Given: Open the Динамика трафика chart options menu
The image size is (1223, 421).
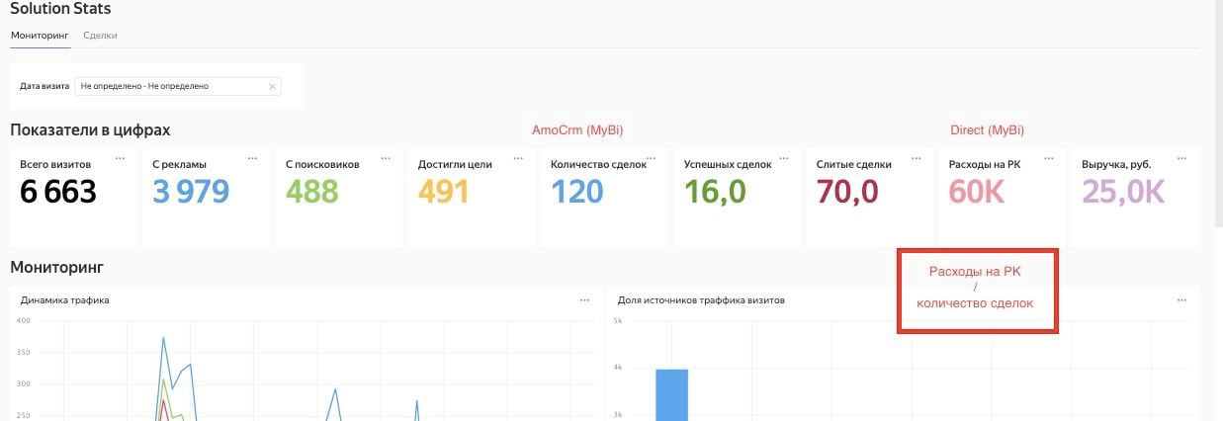Looking at the screenshot, I should click(585, 300).
